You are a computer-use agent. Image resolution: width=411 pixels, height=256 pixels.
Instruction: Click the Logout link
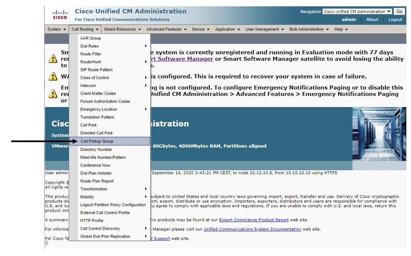[395, 19]
